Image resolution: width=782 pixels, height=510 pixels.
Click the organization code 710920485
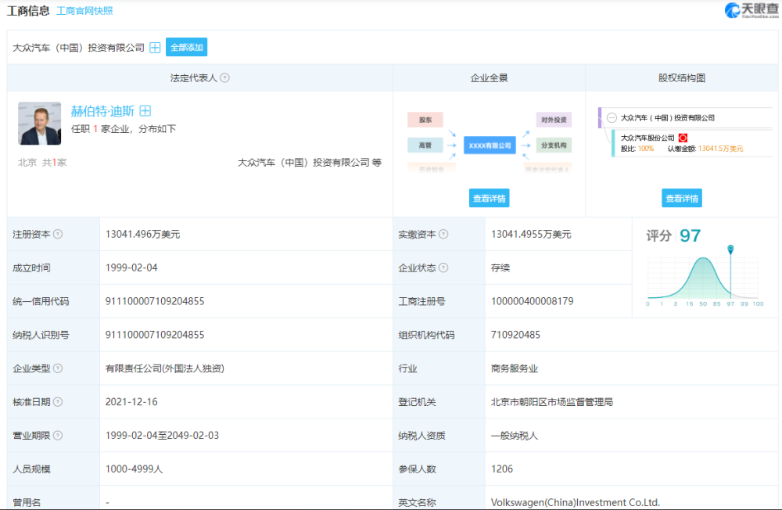pos(515,335)
